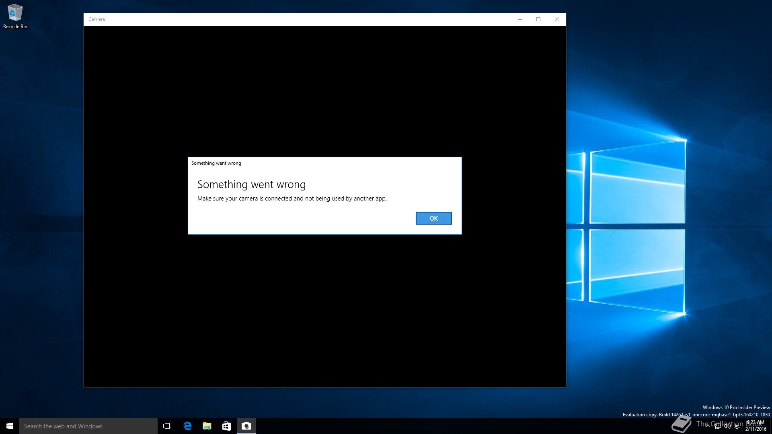Open the Start menu
Image resolution: width=772 pixels, height=434 pixels.
point(10,426)
